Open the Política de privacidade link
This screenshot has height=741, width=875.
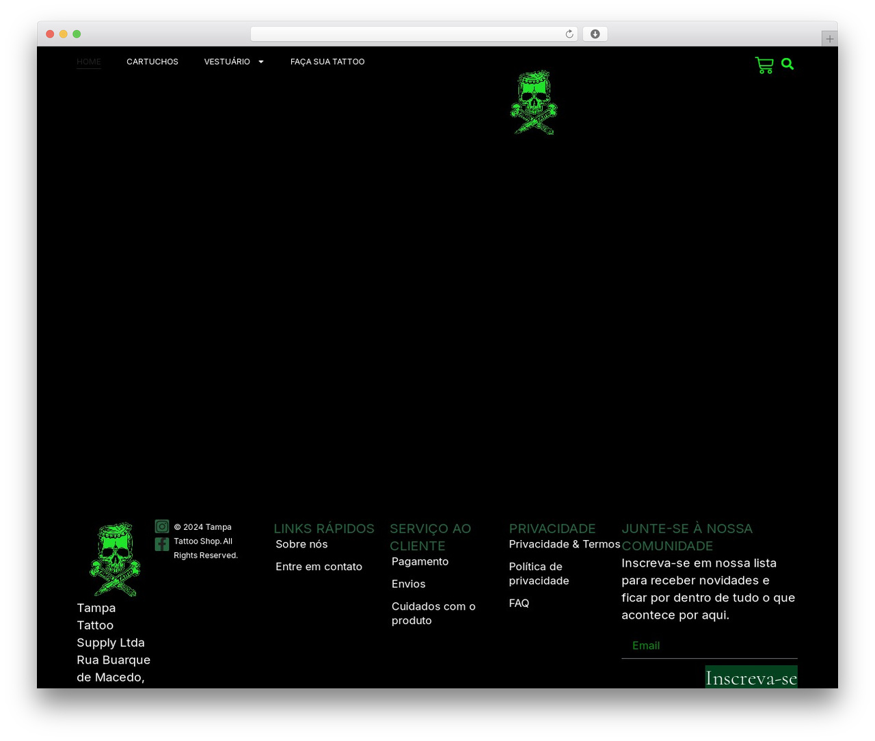point(539,574)
